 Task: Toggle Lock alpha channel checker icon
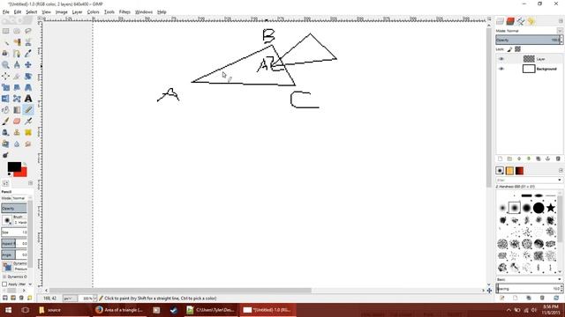518,49
